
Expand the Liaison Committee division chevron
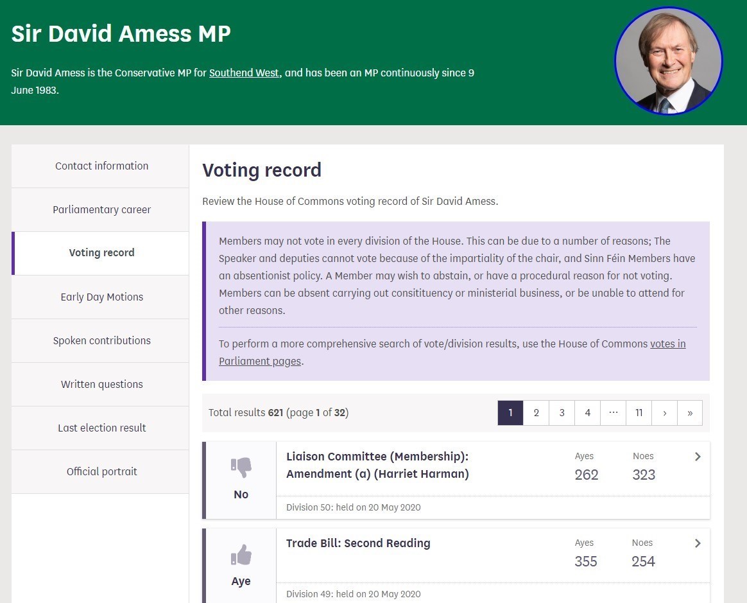[698, 457]
